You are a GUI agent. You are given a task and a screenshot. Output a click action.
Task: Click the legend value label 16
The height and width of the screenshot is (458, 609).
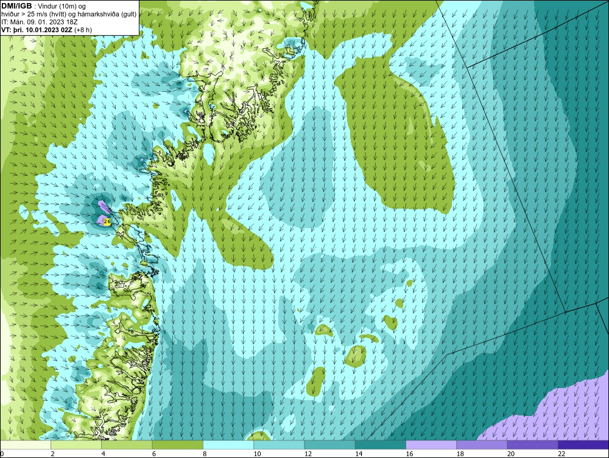(x=409, y=454)
